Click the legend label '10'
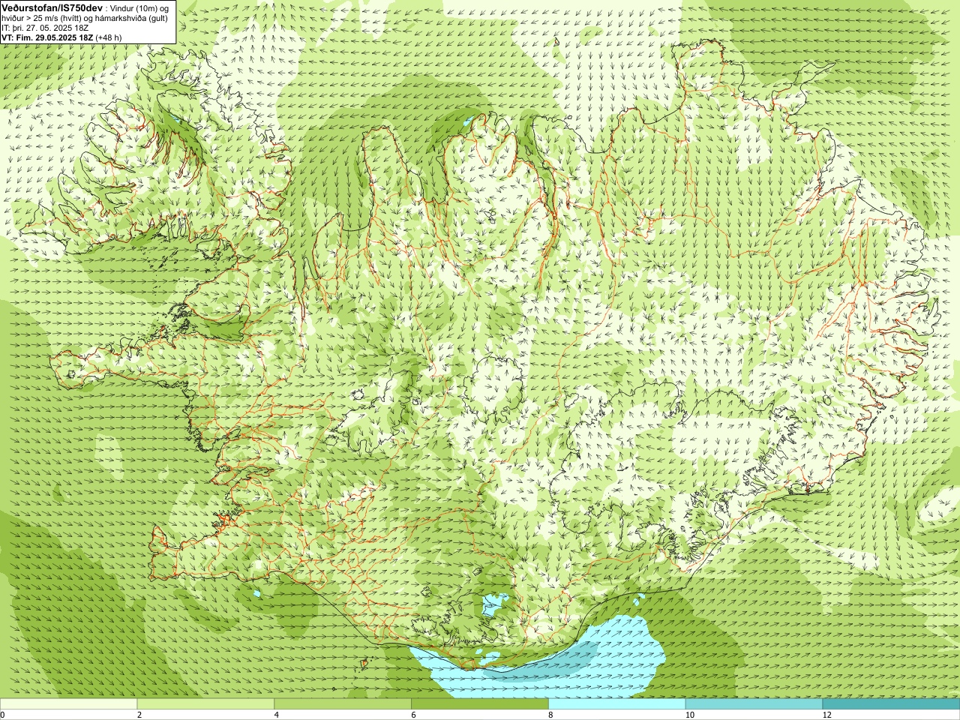 point(689,715)
